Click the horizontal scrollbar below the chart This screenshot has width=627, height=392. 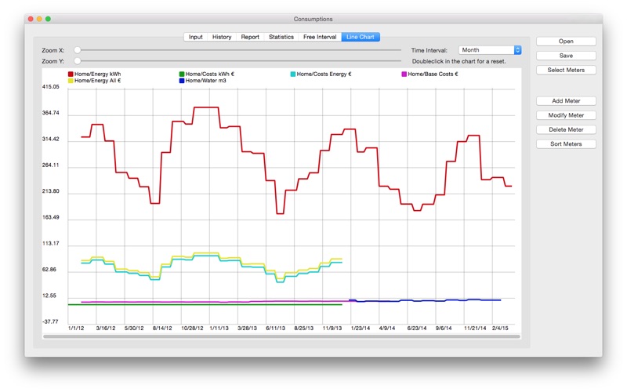(281, 337)
